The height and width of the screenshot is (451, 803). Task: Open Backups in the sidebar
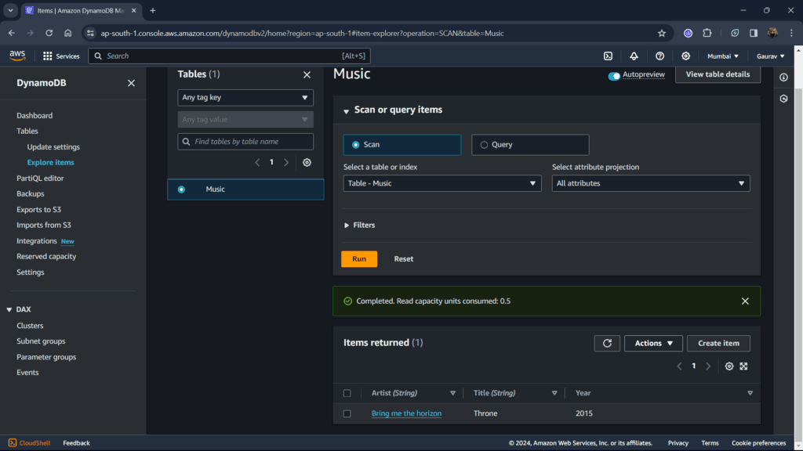[x=31, y=194]
